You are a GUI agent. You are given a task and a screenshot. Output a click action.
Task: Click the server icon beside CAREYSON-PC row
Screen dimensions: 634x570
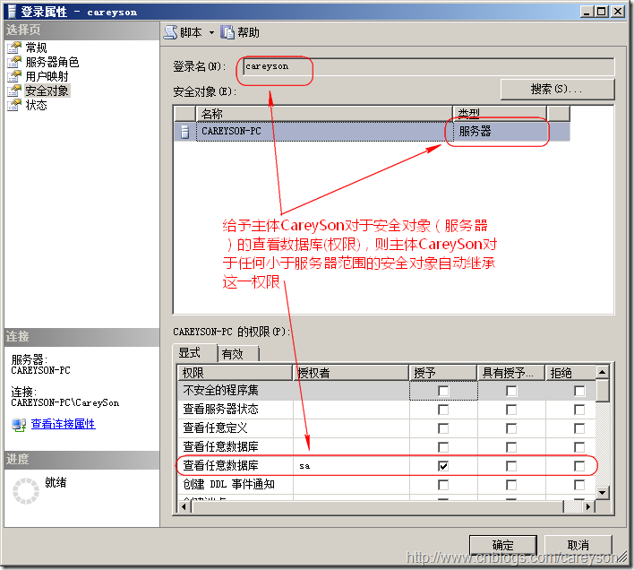click(x=184, y=132)
